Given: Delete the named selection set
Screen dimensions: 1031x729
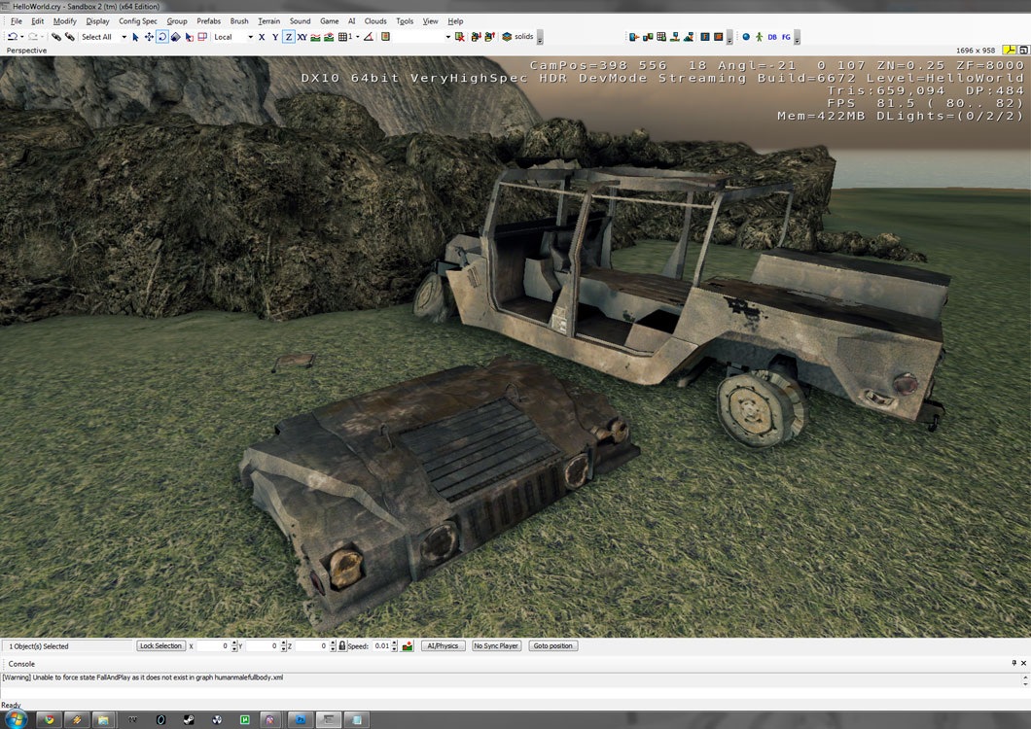Looking at the screenshot, I should point(460,37).
